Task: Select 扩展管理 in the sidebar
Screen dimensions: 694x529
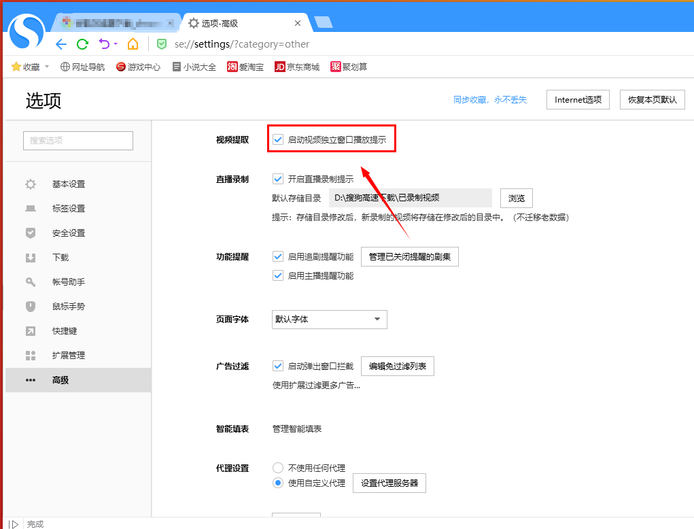Action: [x=68, y=356]
